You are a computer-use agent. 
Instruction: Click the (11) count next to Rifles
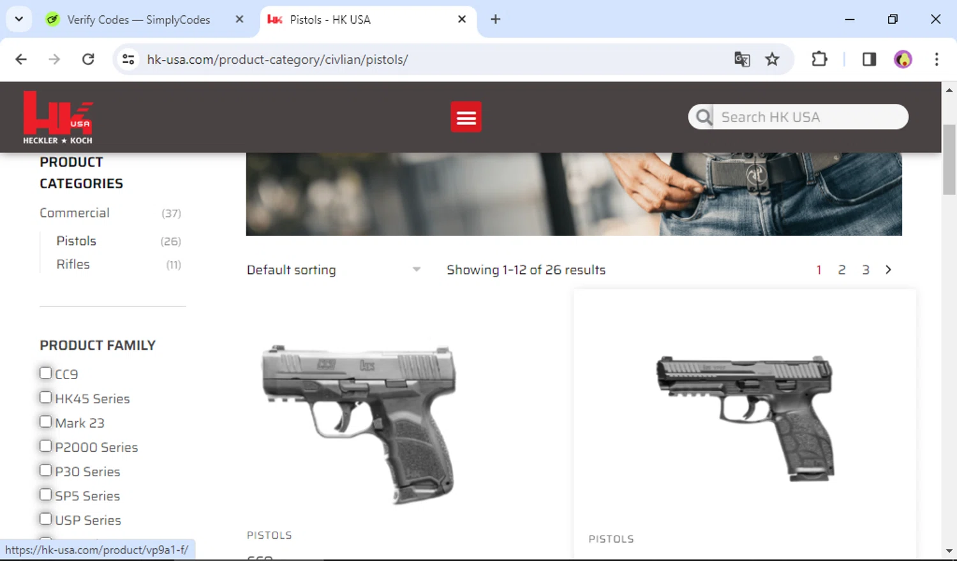(x=174, y=264)
